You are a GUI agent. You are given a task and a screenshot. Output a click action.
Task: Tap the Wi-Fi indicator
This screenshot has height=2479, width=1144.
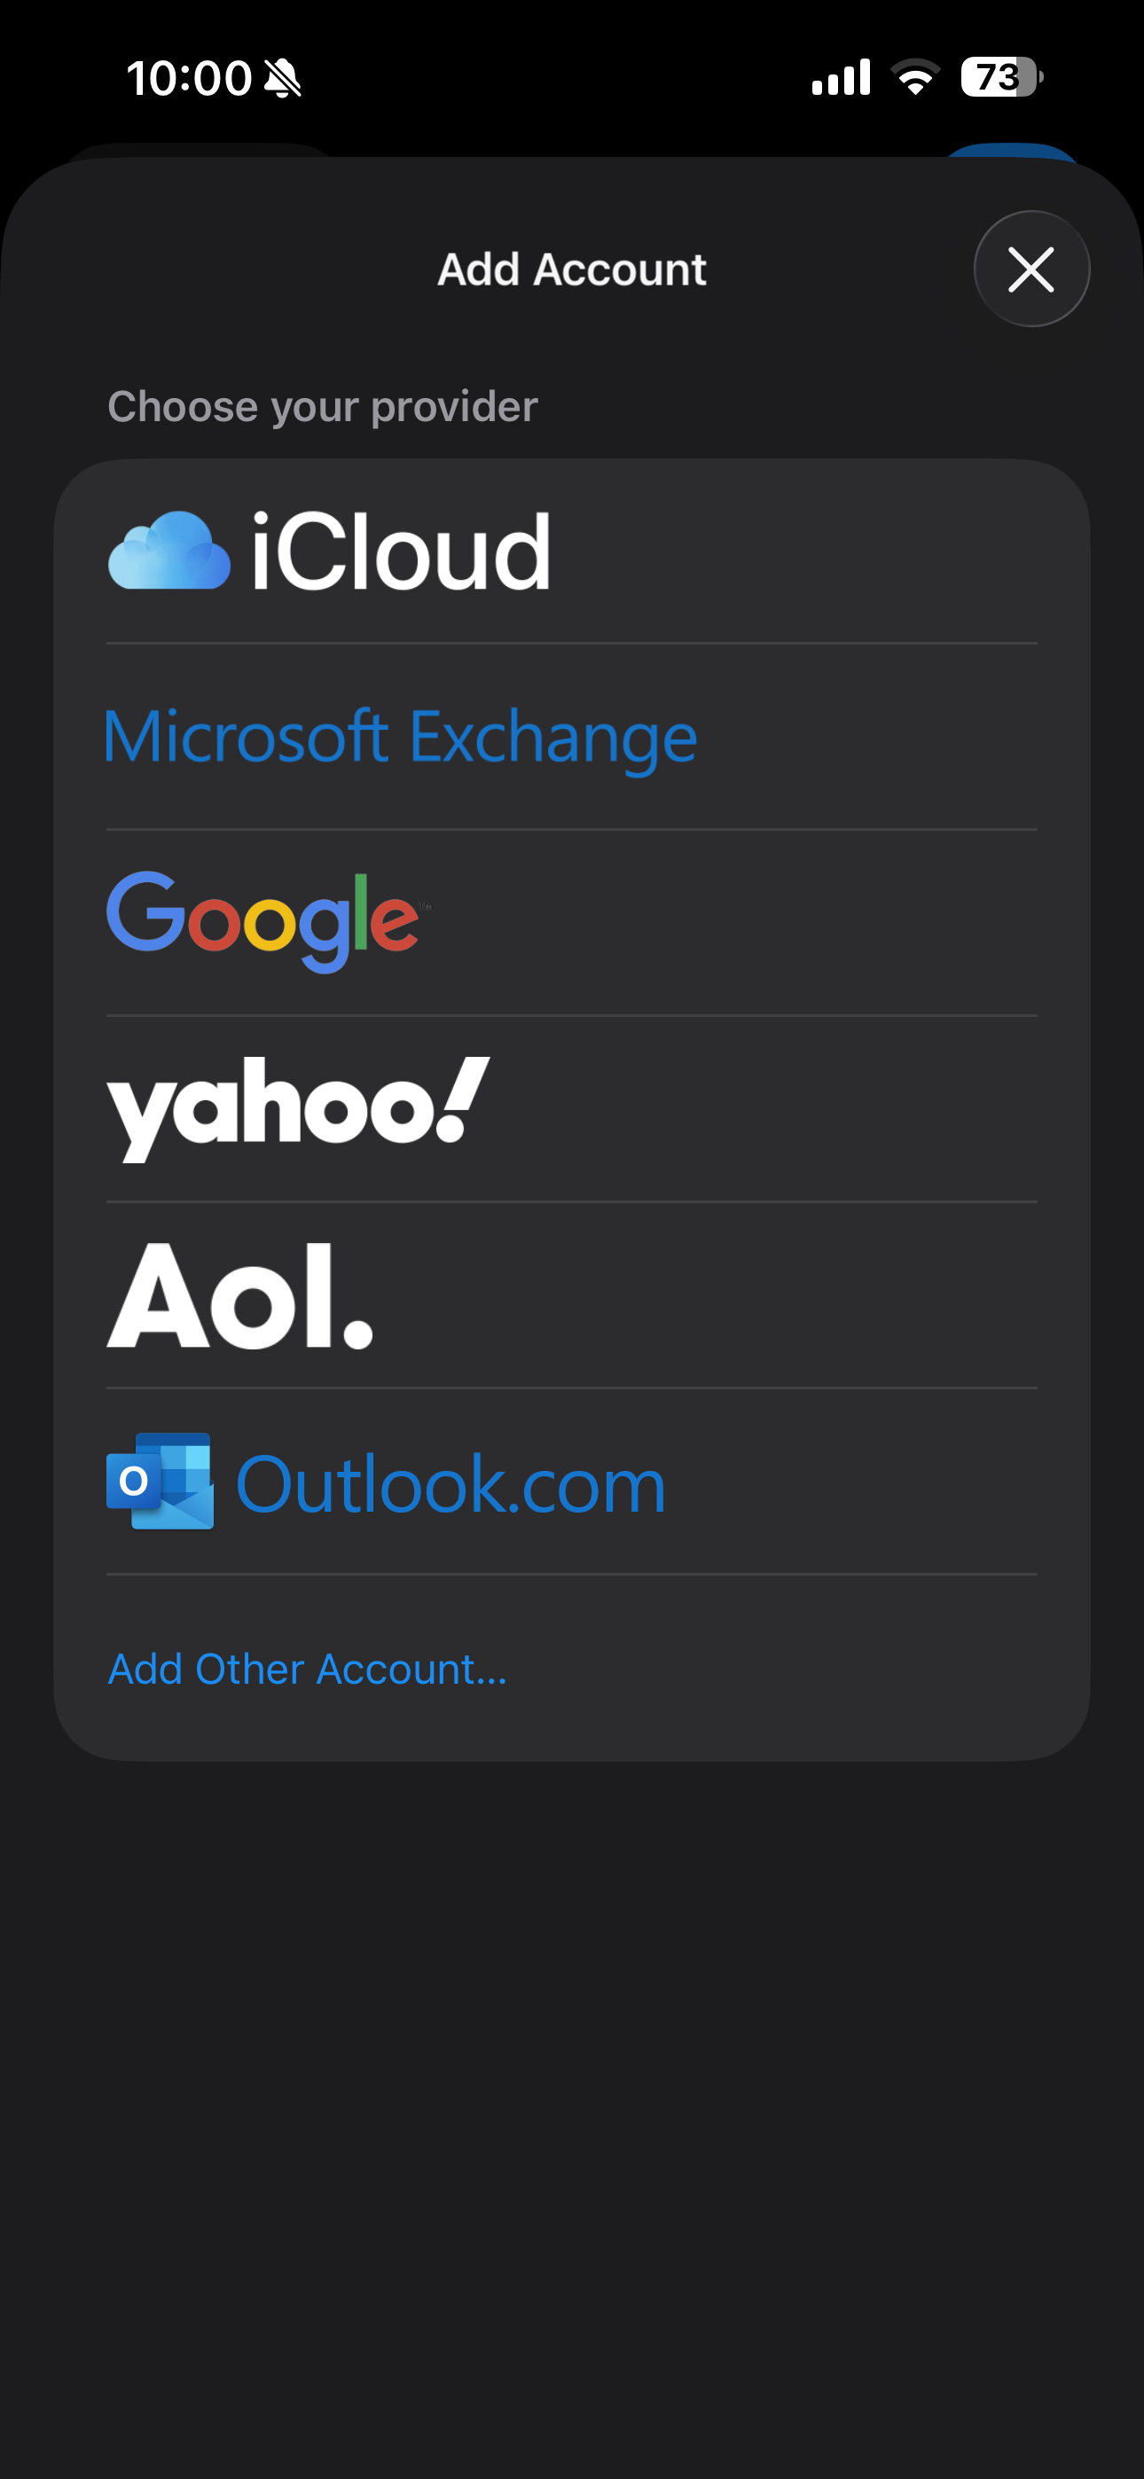click(913, 76)
